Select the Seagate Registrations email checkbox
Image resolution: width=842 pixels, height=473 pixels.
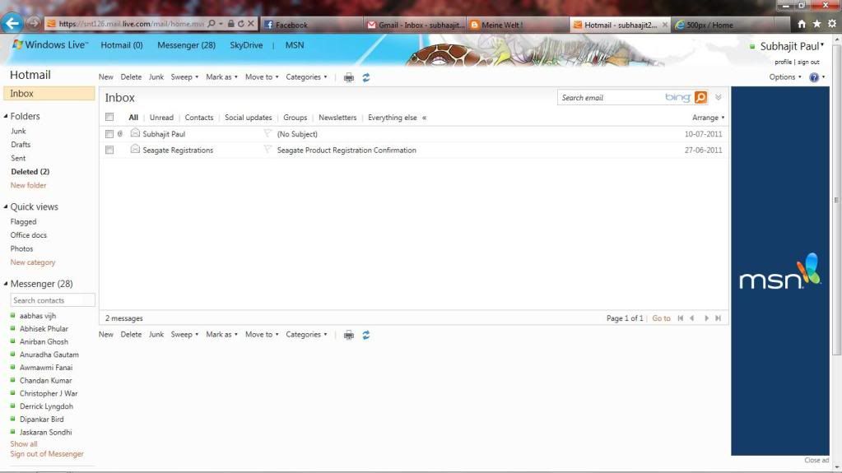click(109, 150)
